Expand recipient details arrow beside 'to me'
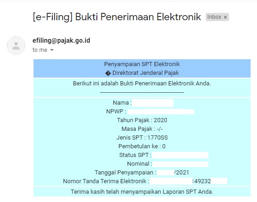The image size is (257, 202). tap(52, 50)
